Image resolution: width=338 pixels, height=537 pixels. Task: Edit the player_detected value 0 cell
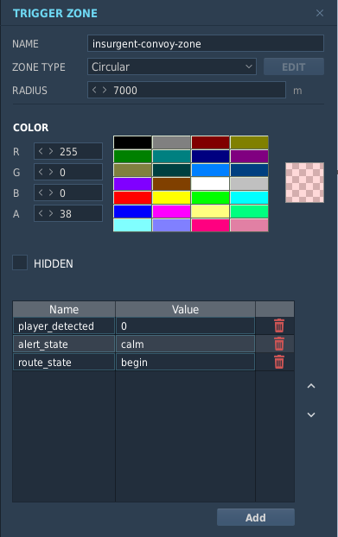(x=186, y=325)
